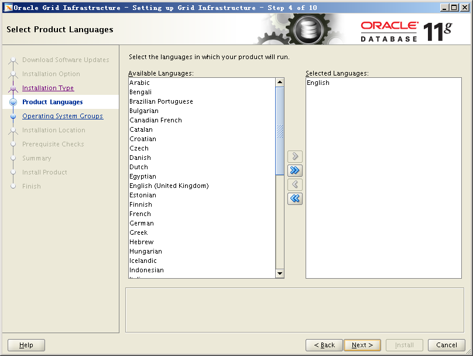Click the single left arrow remove button

[x=295, y=184]
